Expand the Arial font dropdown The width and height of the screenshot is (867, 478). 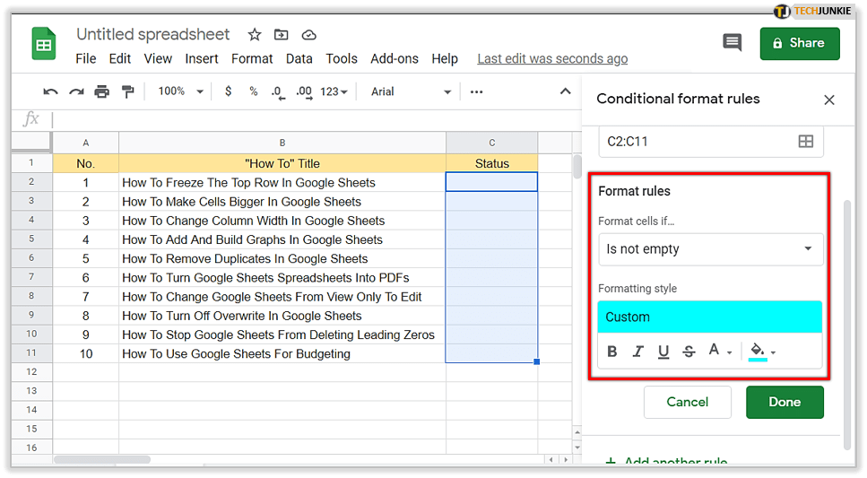tap(411, 91)
